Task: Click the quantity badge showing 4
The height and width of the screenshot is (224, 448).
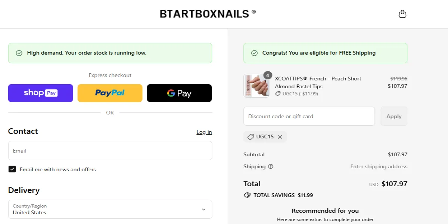Action: click(x=268, y=75)
